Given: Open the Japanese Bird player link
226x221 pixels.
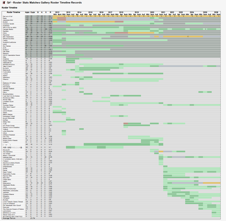Looking at the screenshot, I should pos(8,20).
